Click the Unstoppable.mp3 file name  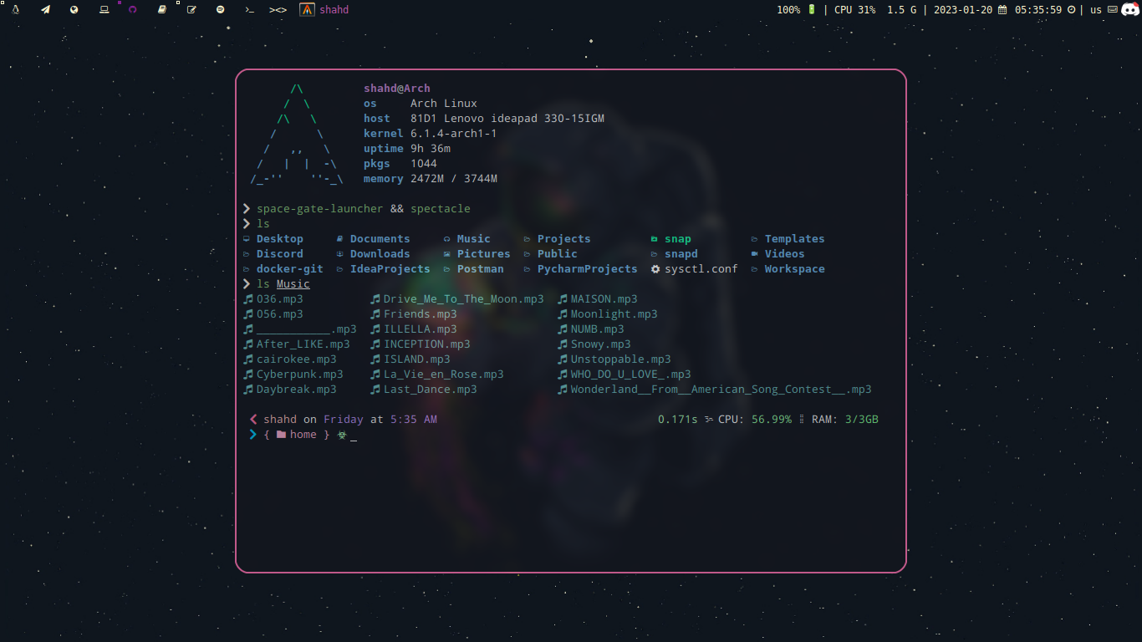pyautogui.click(x=621, y=359)
